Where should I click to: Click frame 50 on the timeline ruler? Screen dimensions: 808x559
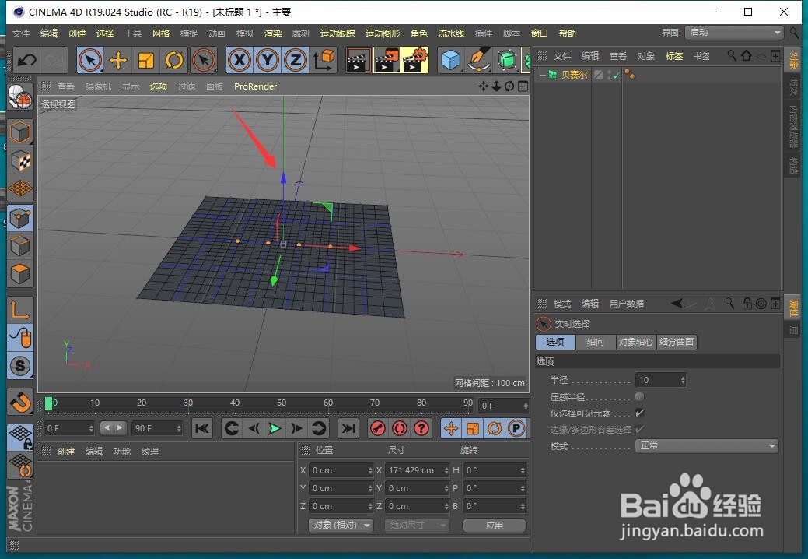click(282, 403)
